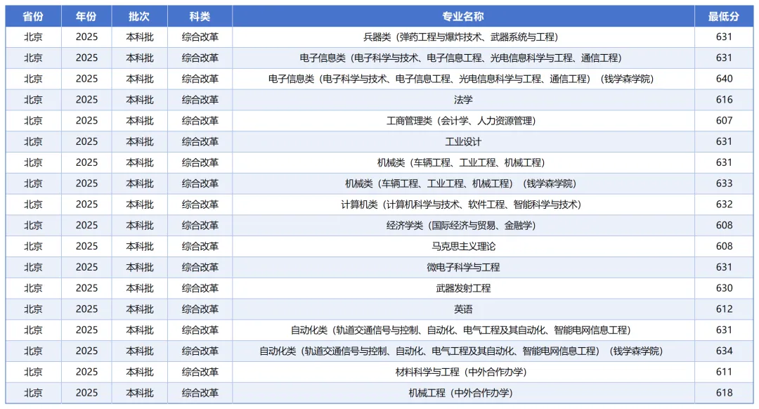Select the 机械工程 (中外合作办学) cell
759x409 pixels.
click(463, 393)
